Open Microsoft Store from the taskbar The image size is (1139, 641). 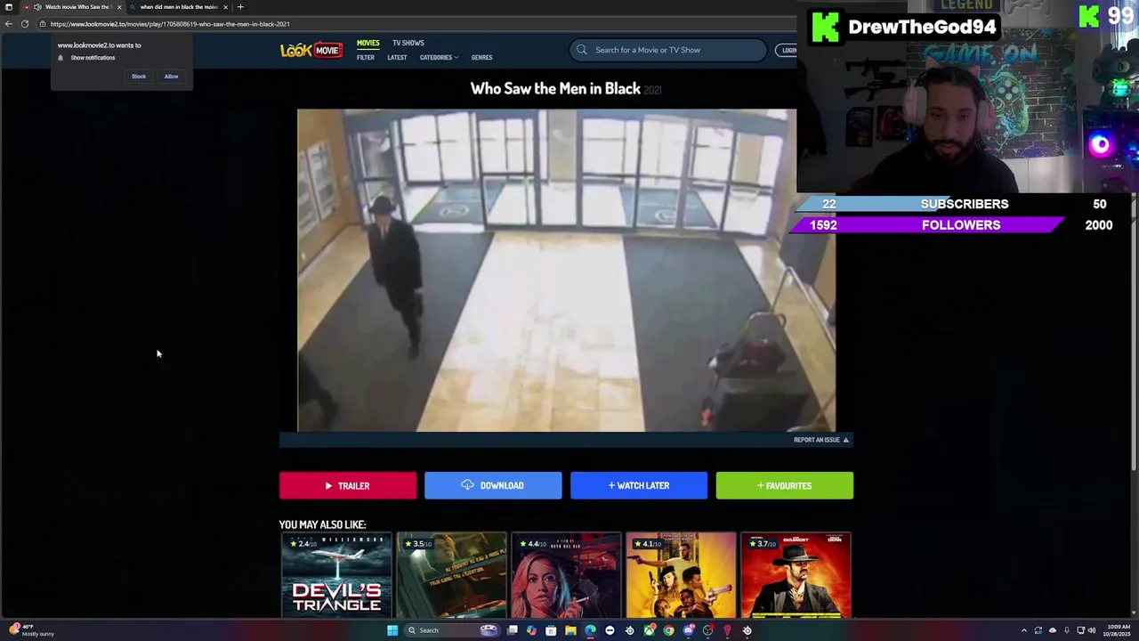point(551,630)
